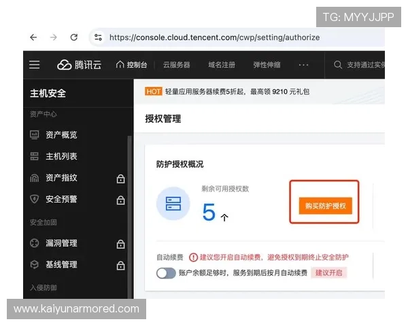Click the server list icon beside 主机列表
The image size is (408, 326).
point(35,156)
